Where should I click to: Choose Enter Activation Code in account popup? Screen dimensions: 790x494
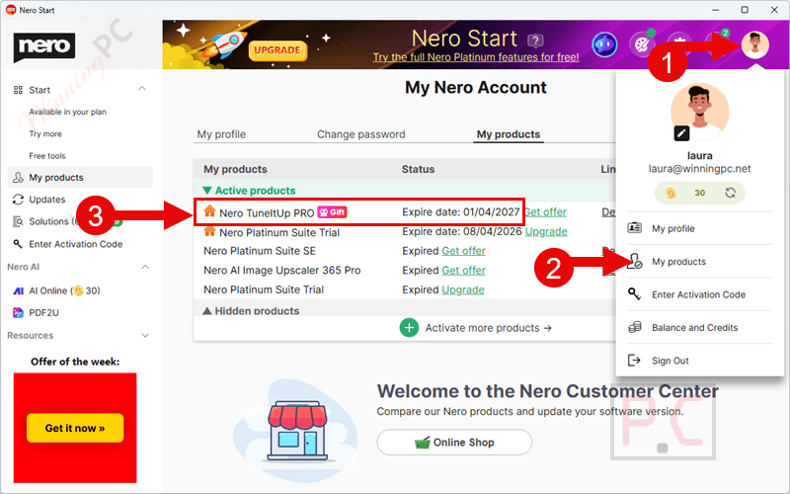coord(699,294)
